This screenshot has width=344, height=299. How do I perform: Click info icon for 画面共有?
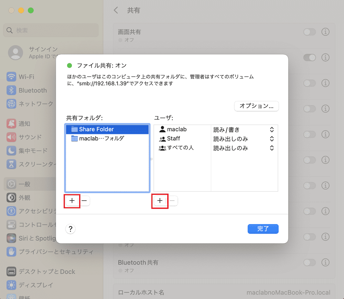[x=325, y=32]
